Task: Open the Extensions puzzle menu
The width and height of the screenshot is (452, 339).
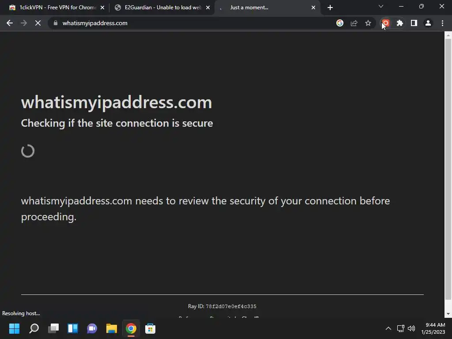Action: tap(400, 23)
